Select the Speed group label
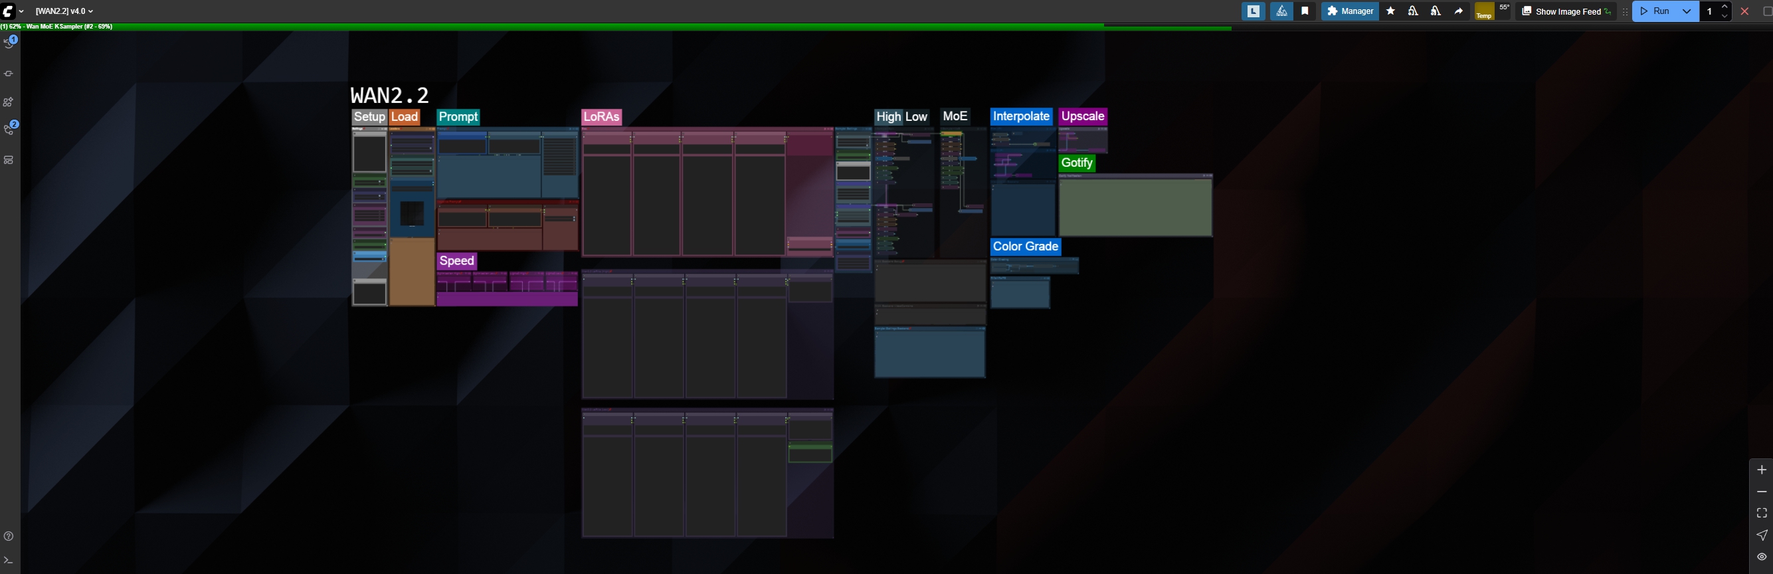Image resolution: width=1773 pixels, height=574 pixels. click(x=457, y=261)
